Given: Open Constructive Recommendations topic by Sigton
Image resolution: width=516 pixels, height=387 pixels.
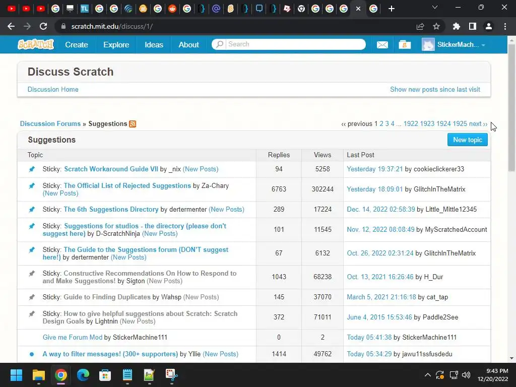Looking at the screenshot, I should pos(140,277).
